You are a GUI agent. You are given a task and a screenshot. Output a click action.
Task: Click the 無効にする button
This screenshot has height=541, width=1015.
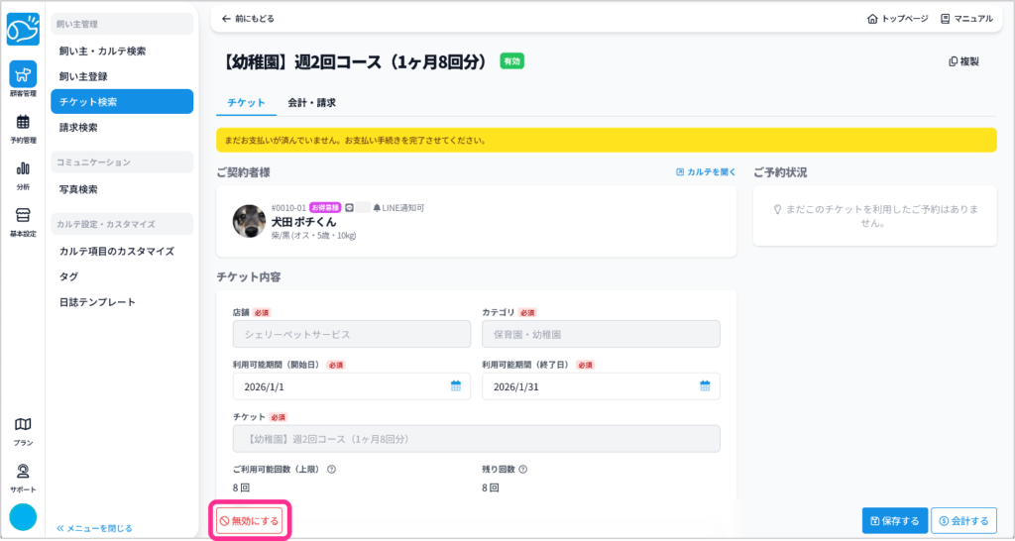tap(250, 520)
